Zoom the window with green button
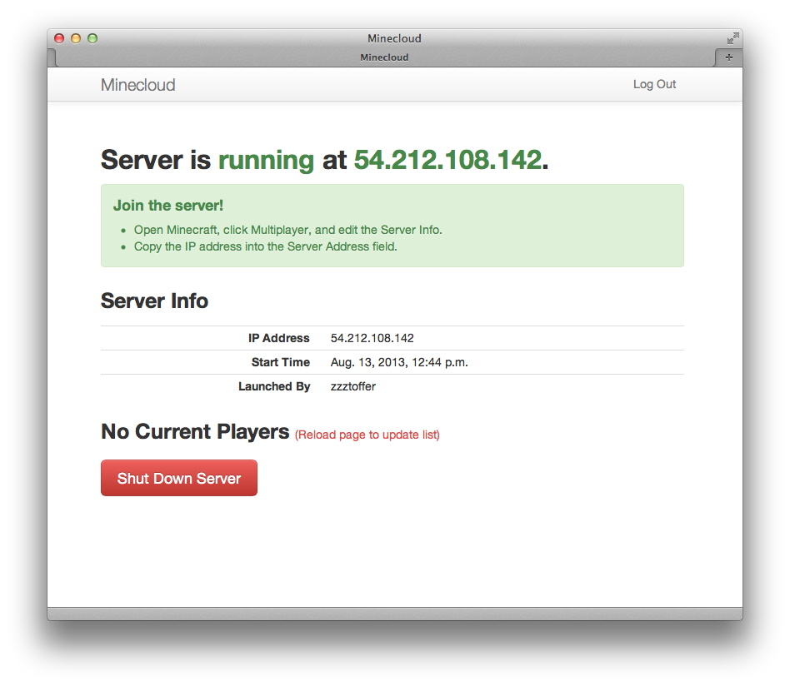The image size is (790, 686). pos(92,38)
